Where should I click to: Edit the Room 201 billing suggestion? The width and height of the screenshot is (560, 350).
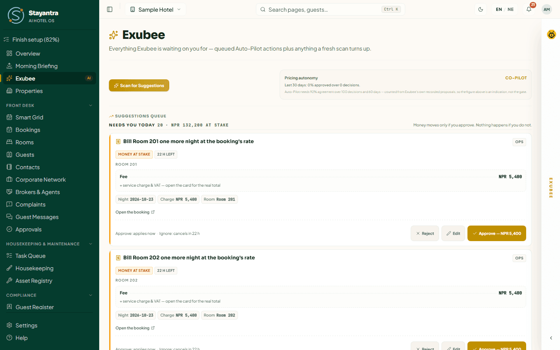453,233
